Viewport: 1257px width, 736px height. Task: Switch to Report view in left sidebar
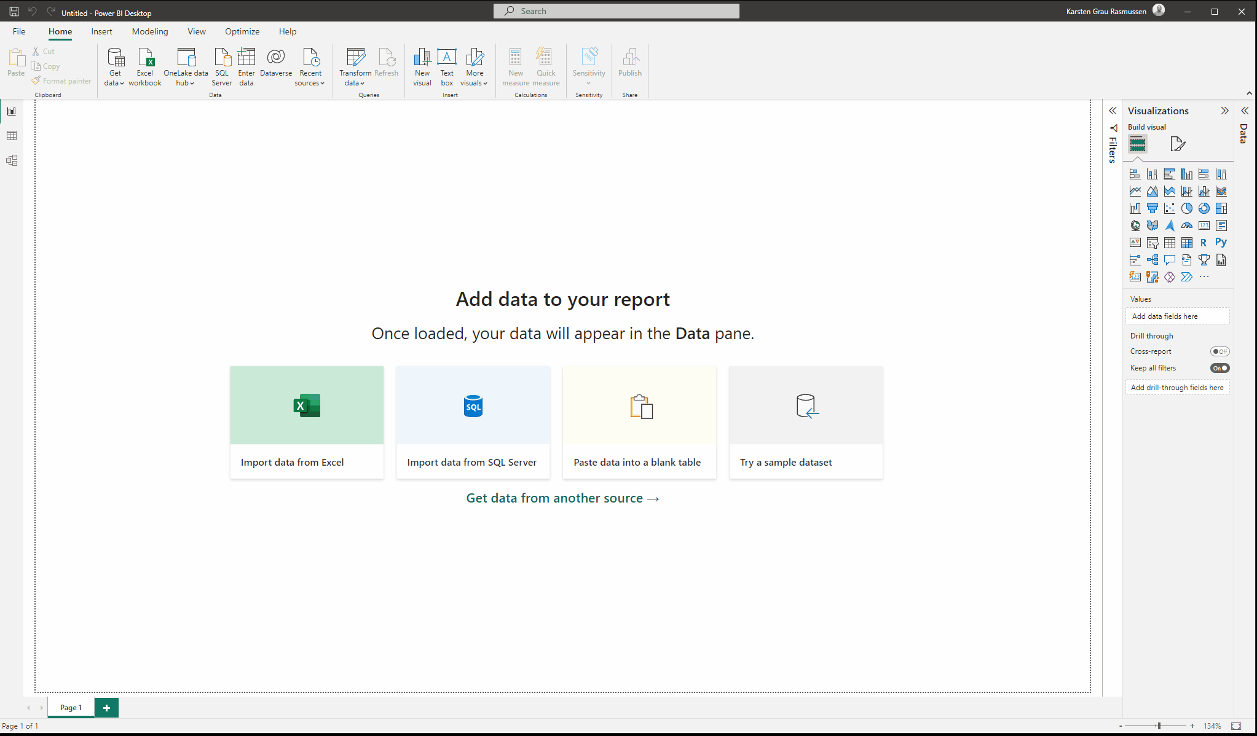[12, 111]
